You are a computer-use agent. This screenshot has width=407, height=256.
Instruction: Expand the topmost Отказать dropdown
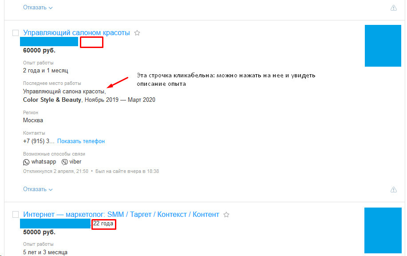pos(38,8)
